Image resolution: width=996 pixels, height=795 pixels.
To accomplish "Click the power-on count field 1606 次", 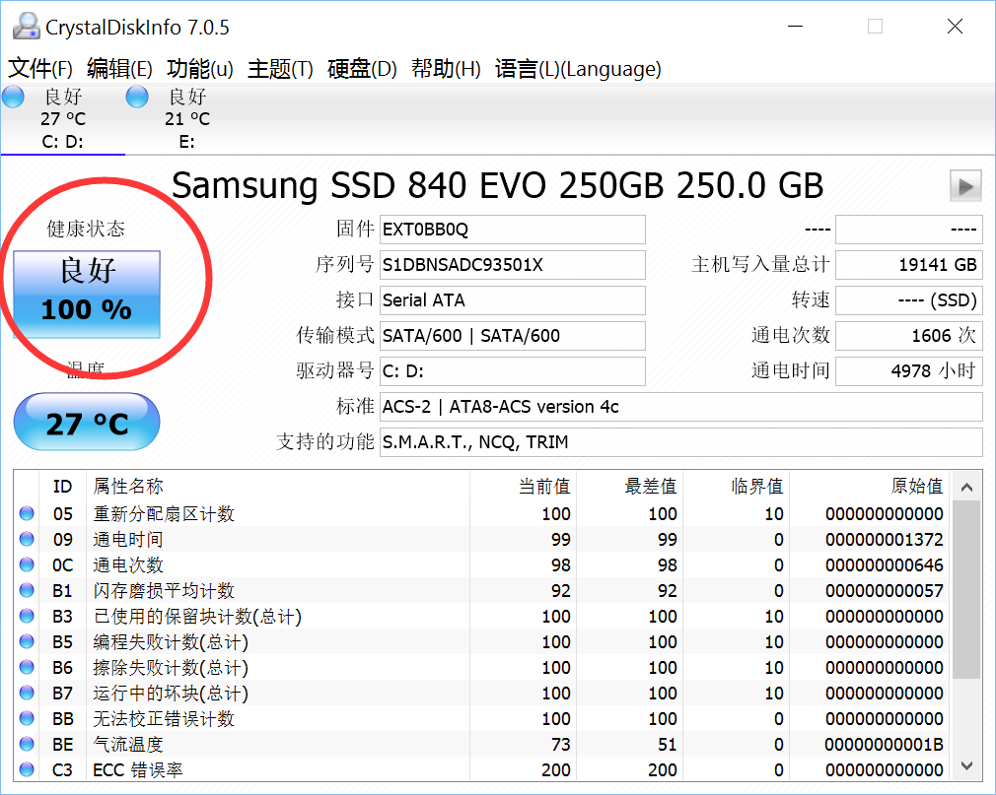I will pyautogui.click(x=909, y=336).
